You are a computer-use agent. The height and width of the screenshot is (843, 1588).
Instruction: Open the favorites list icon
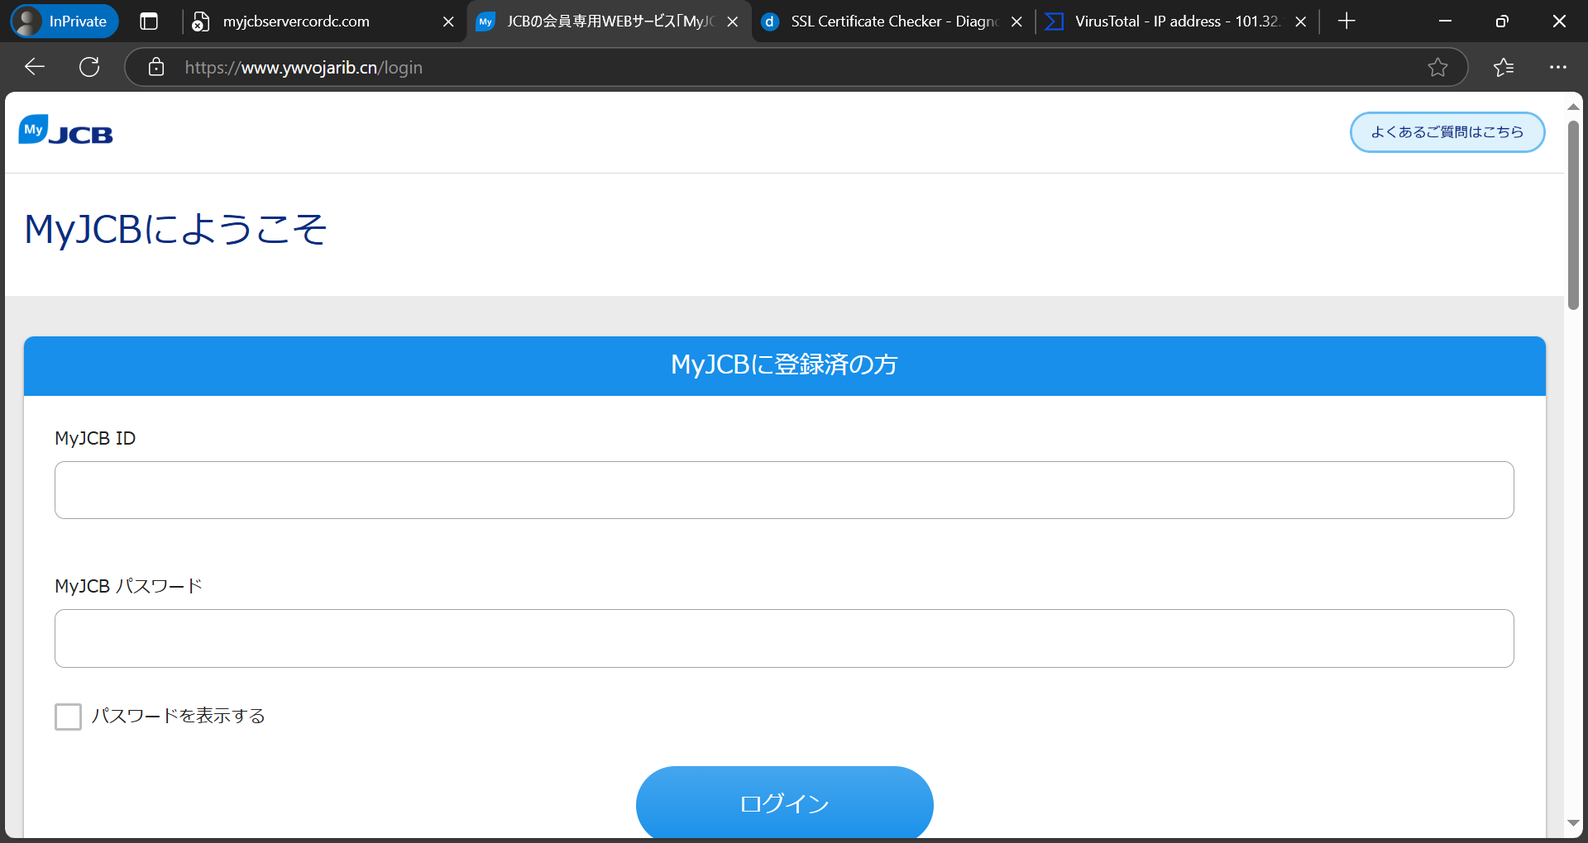tap(1504, 67)
